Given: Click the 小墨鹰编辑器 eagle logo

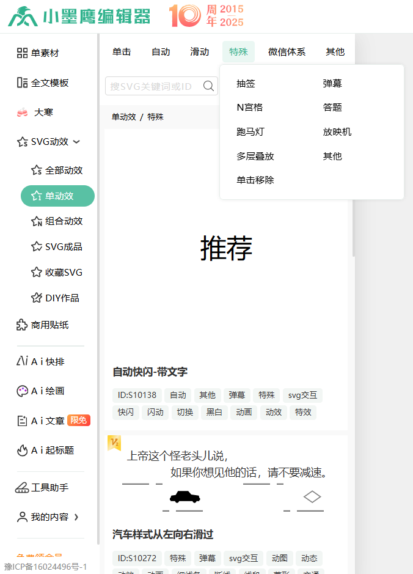Looking at the screenshot, I should point(22,17).
